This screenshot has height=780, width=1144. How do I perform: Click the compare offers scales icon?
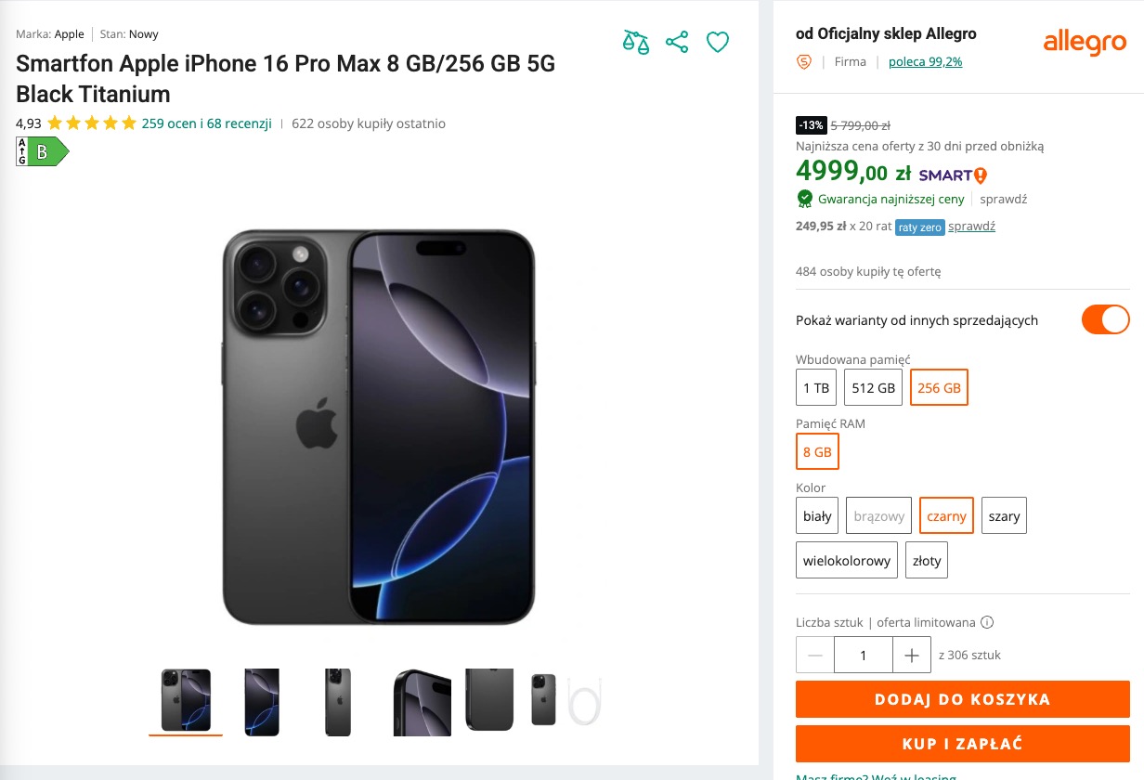[x=636, y=42]
